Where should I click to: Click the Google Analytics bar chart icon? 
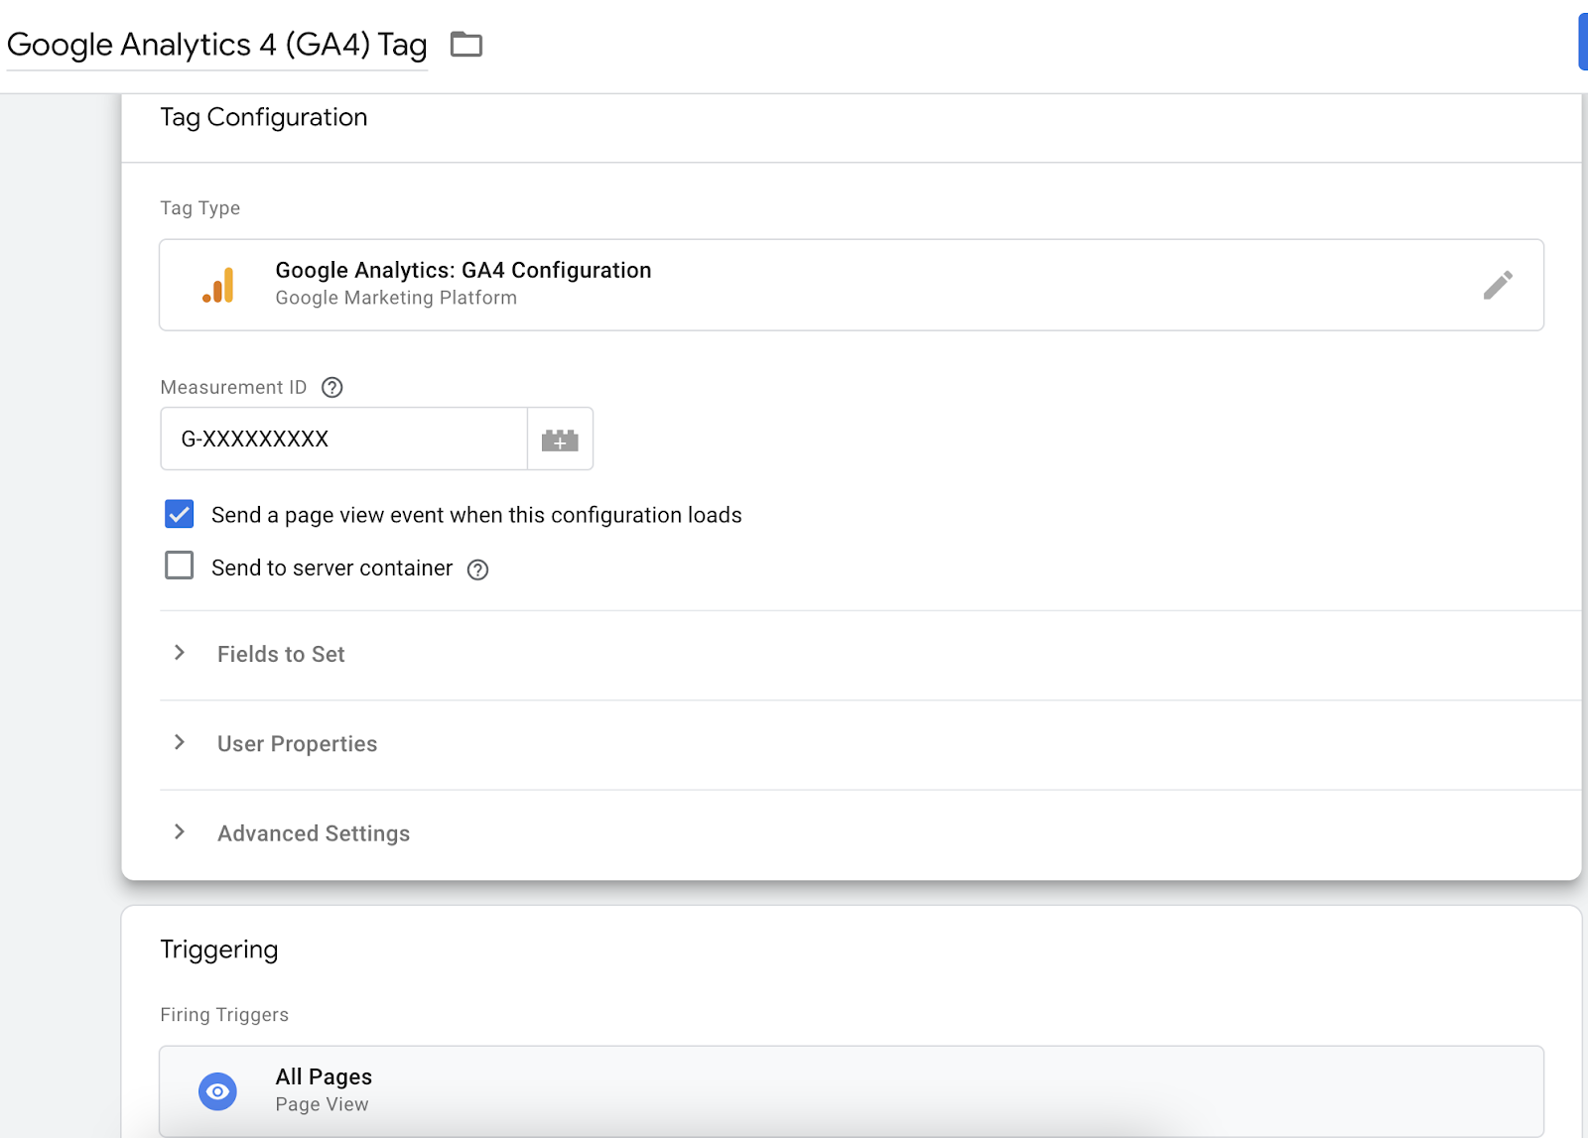click(218, 285)
